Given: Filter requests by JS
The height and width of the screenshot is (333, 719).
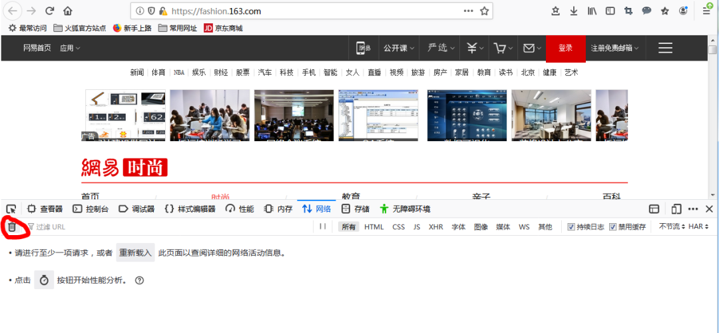Looking at the screenshot, I should 416,226.
